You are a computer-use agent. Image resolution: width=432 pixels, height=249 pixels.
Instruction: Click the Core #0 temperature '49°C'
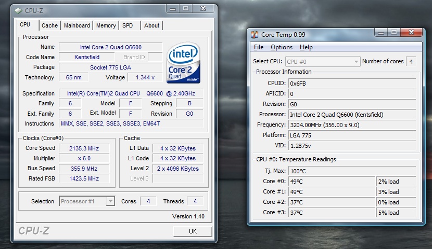pos(332,182)
